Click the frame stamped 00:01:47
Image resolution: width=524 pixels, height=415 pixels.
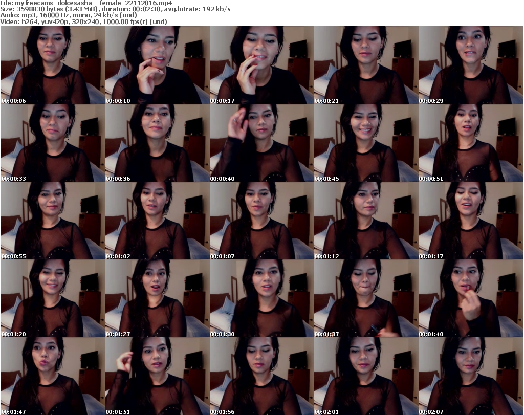[53, 376]
